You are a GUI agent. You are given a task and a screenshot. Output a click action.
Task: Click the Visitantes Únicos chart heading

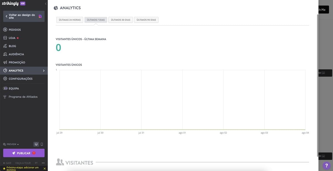tap(69, 65)
